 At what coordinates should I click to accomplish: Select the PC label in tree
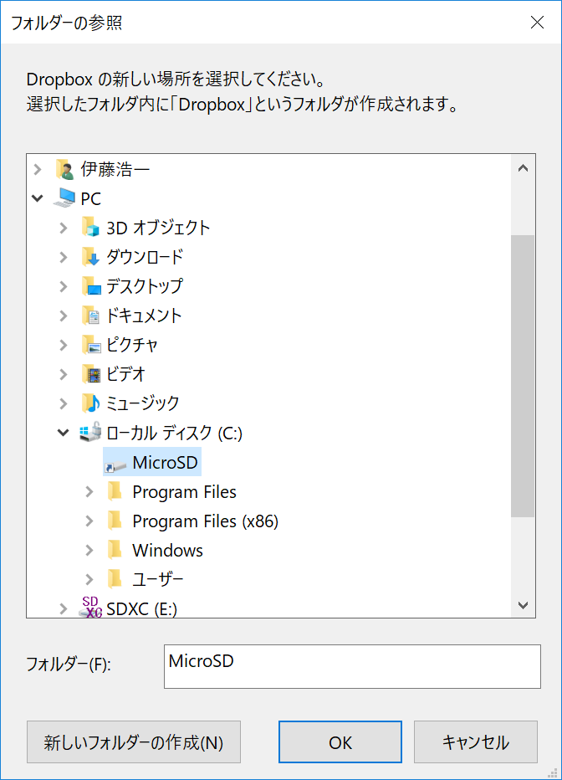91,199
